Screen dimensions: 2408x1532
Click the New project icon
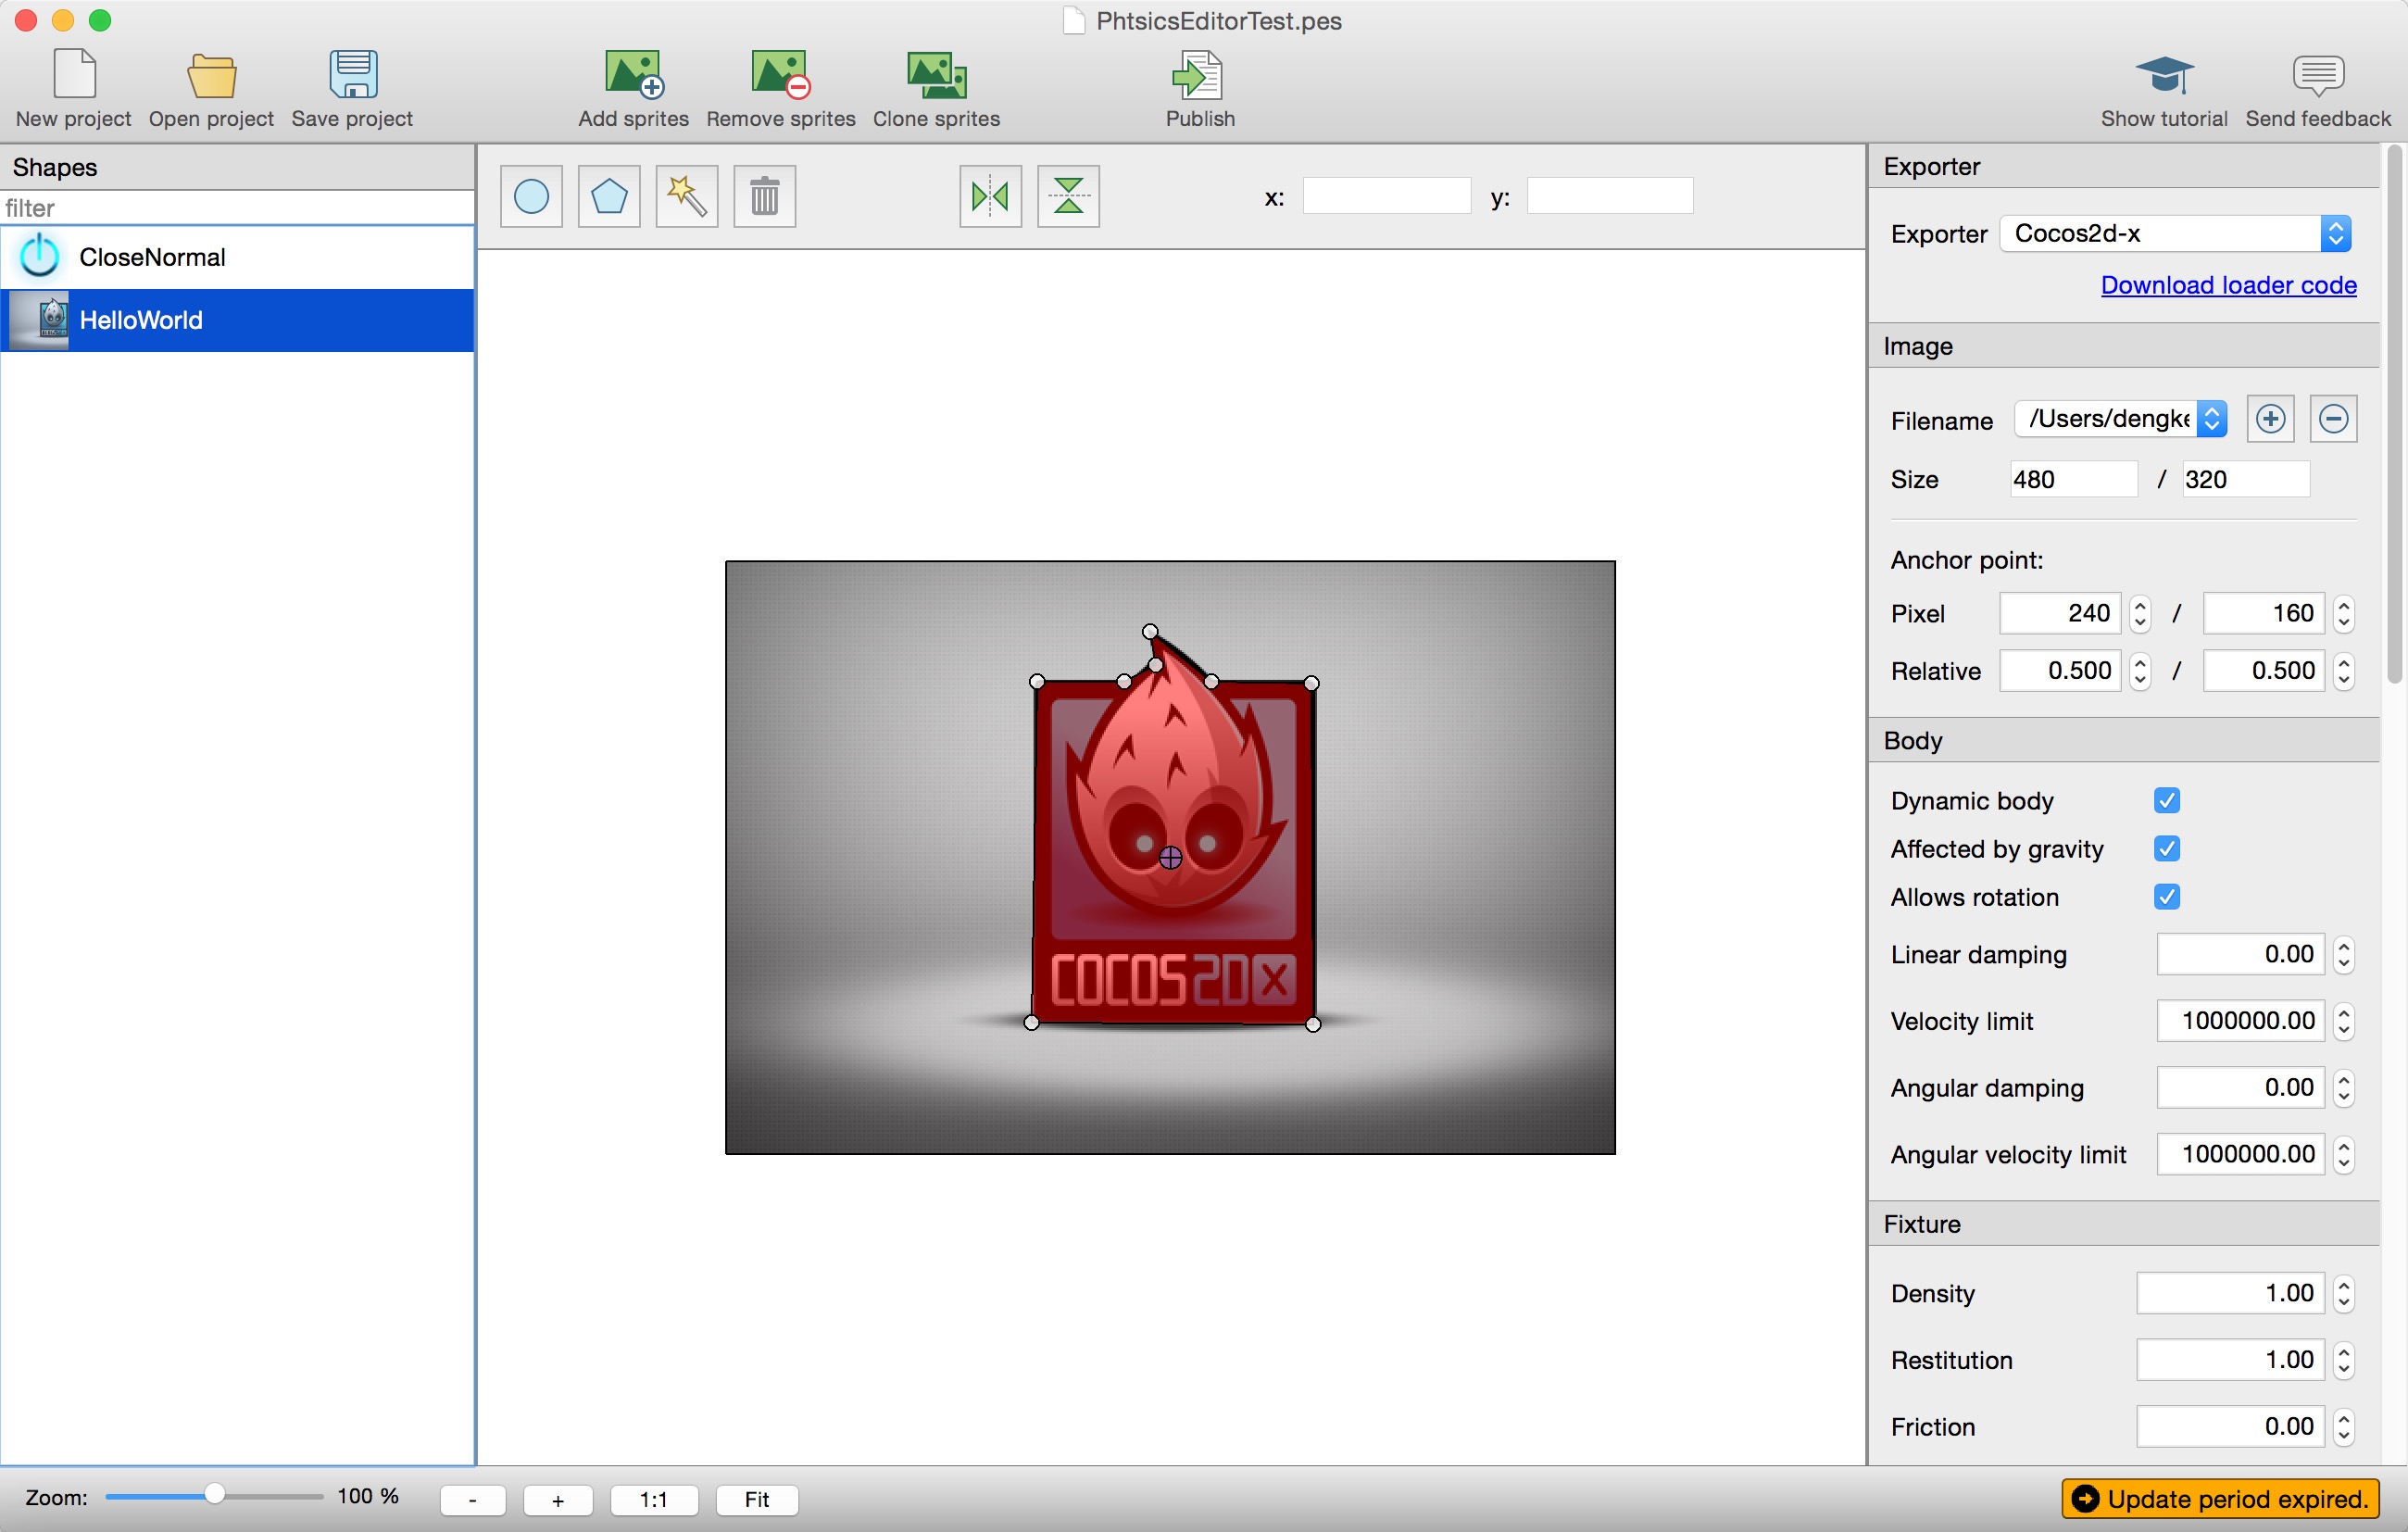[x=74, y=75]
